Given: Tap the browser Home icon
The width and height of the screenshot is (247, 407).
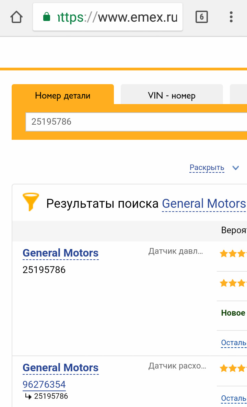Looking at the screenshot, I should tap(16, 16).
